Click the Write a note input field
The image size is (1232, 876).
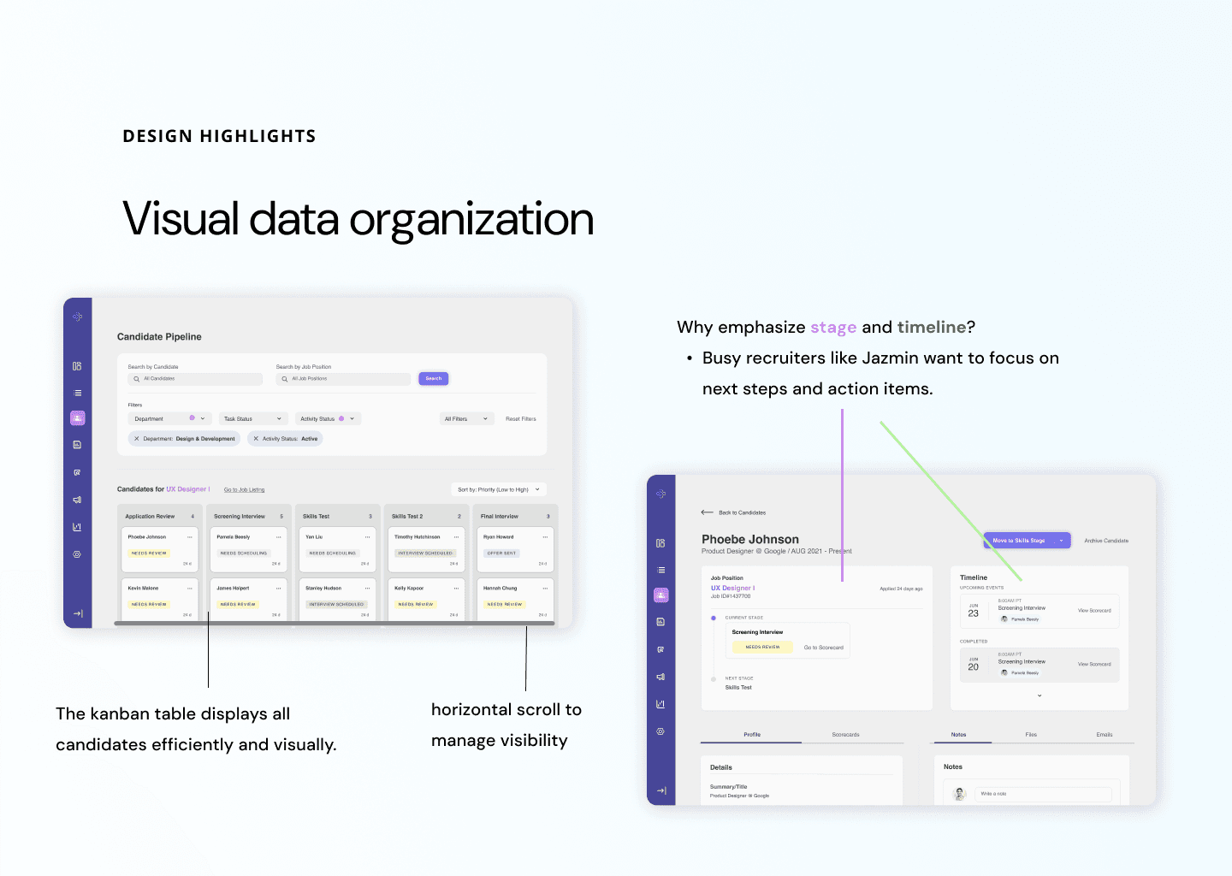pos(1042,794)
